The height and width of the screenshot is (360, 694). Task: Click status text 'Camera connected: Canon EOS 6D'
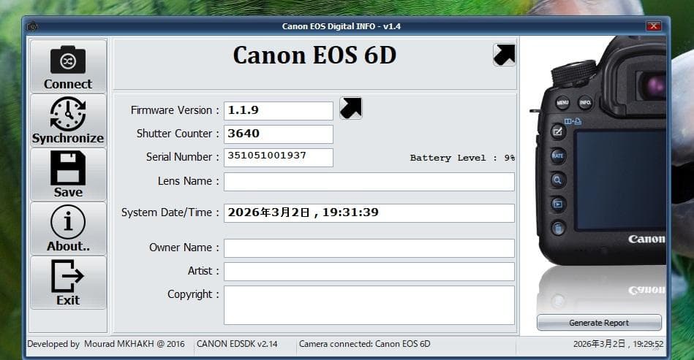pyautogui.click(x=364, y=344)
